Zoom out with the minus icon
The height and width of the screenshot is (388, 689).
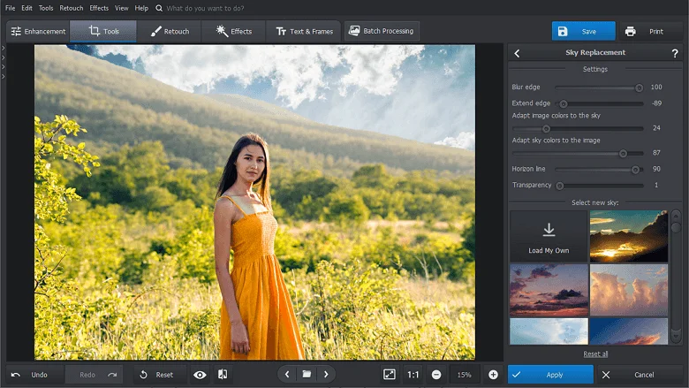pyautogui.click(x=436, y=375)
